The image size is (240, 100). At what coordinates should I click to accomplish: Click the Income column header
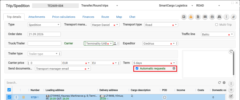coord(181,90)
